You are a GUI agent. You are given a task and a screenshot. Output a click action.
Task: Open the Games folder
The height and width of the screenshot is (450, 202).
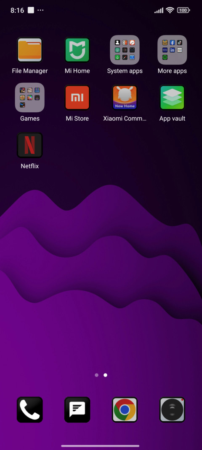(30, 98)
